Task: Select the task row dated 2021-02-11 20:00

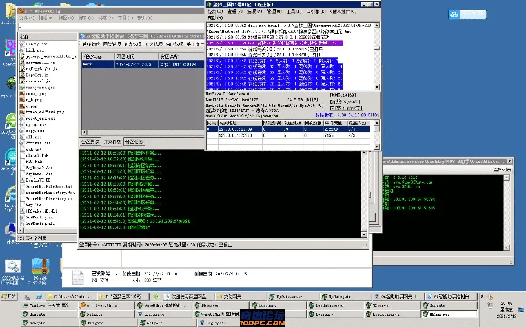Action: click(143, 64)
